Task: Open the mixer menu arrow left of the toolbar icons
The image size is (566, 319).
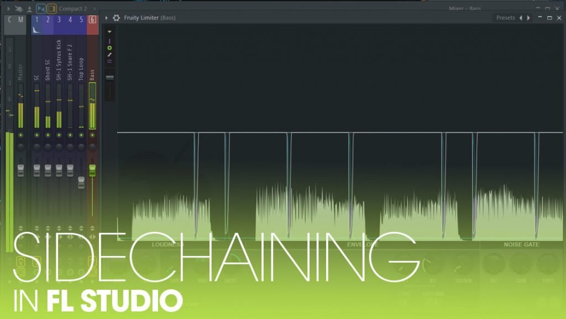Action: (9, 8)
